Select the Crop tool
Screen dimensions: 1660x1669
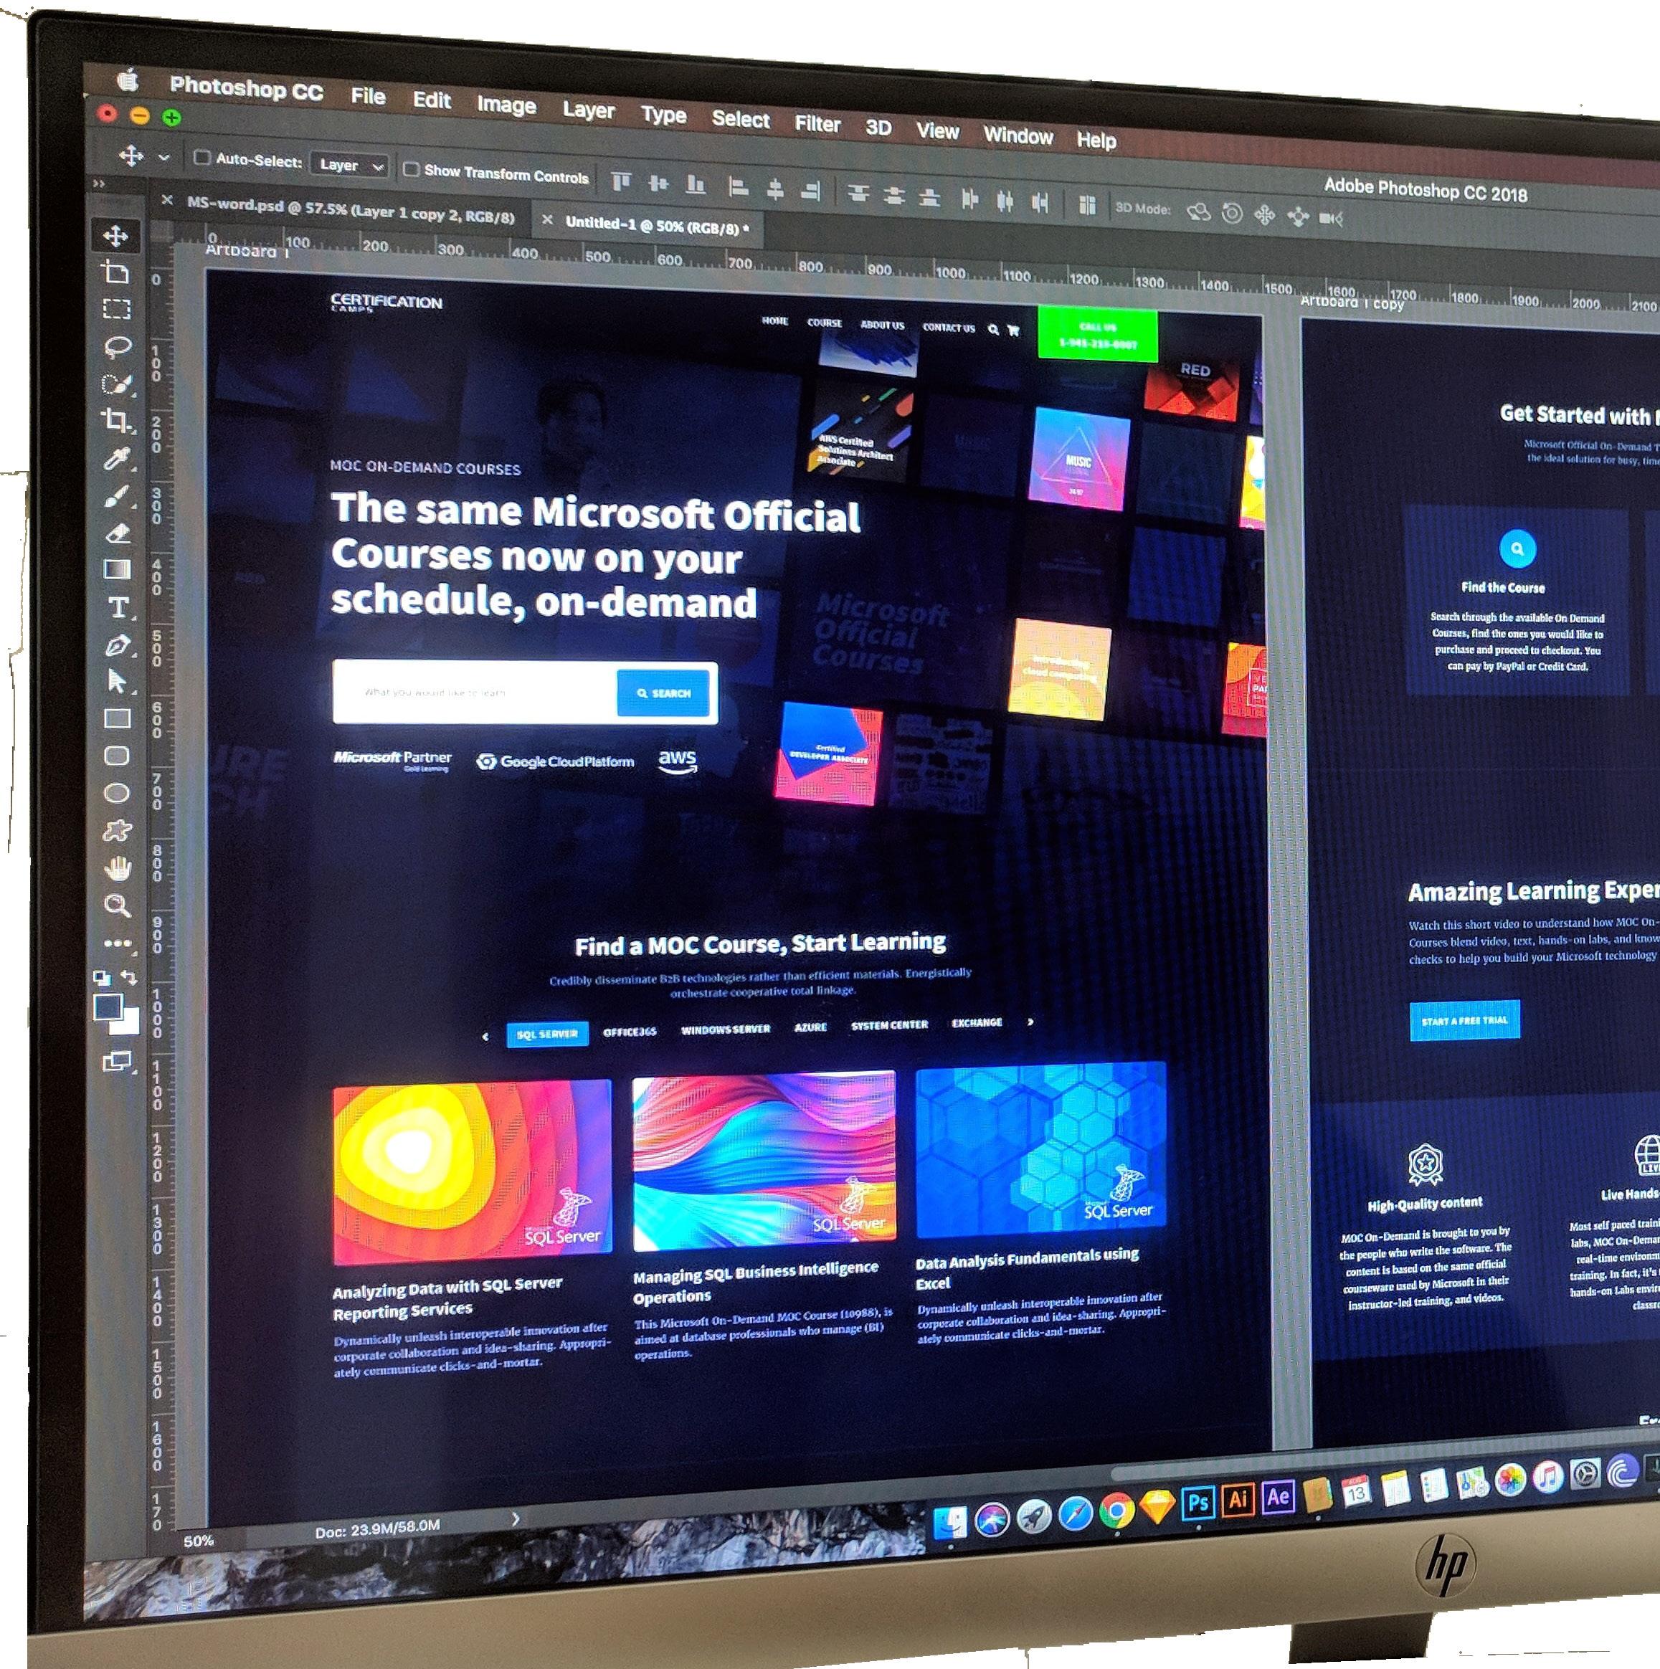[x=117, y=421]
